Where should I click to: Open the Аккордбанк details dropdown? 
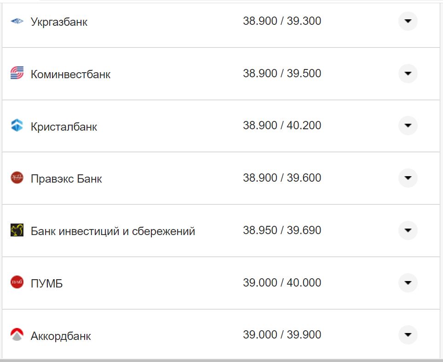tap(408, 335)
